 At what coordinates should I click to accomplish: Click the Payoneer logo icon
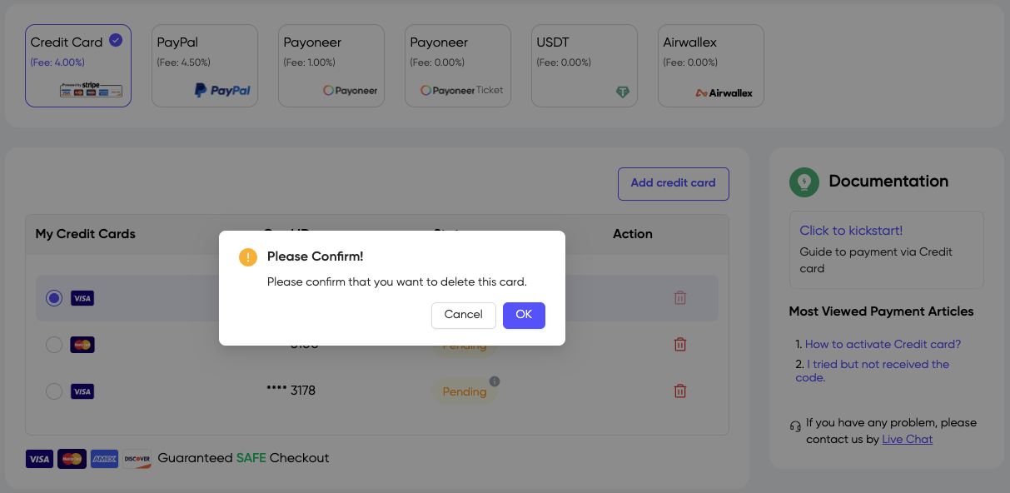[x=350, y=91]
